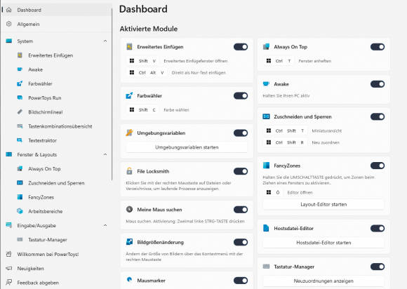Toggle the Meine Maus suchen module
The height and width of the screenshot is (289, 407).
point(241,209)
